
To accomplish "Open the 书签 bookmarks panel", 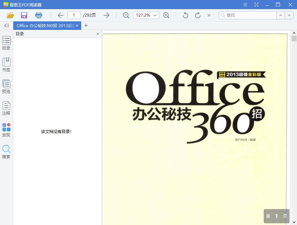I will click(6, 65).
